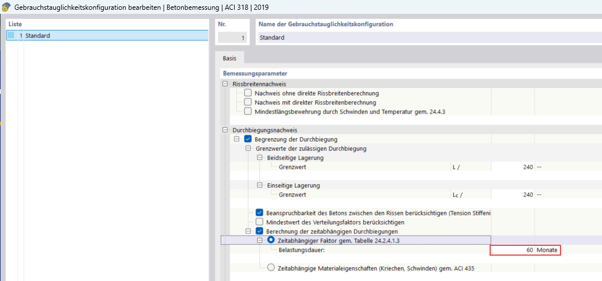Edit Grenzwert 240 for Beidseitige Lagerung
Screen dimensions: 602x281
tap(513, 167)
